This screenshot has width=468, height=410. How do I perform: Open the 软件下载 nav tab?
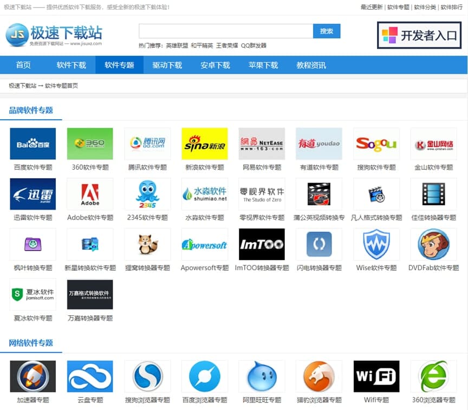click(71, 65)
